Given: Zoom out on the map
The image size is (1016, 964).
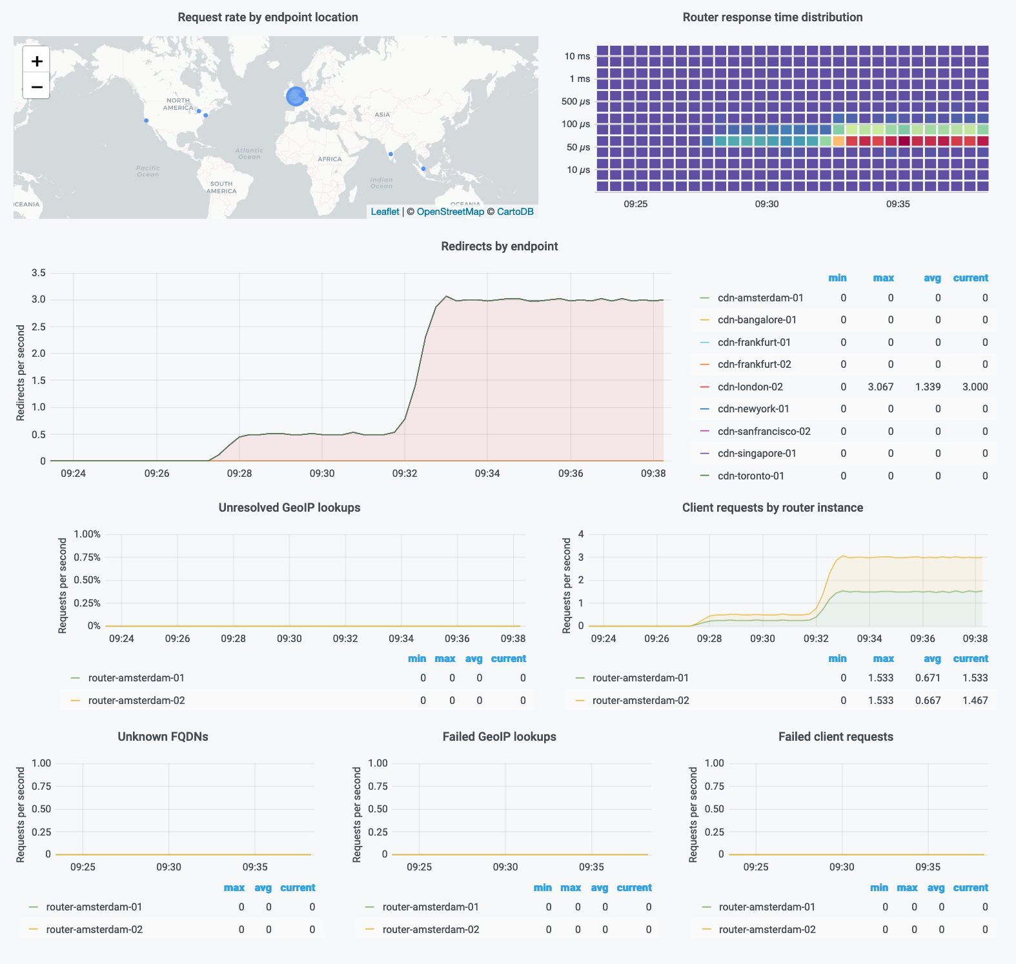Looking at the screenshot, I should pyautogui.click(x=37, y=86).
